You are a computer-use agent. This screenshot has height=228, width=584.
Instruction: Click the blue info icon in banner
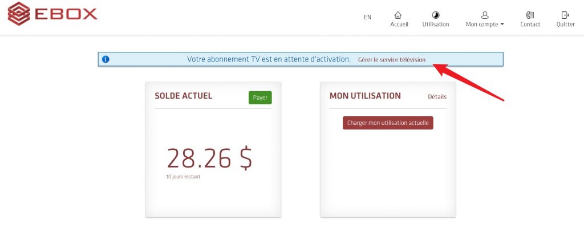[x=106, y=59]
